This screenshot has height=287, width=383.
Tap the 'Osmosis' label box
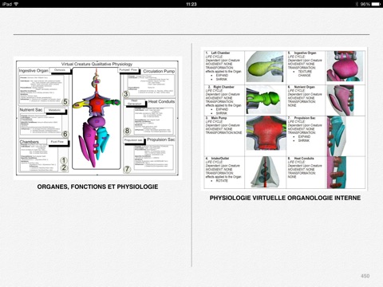(x=60, y=70)
